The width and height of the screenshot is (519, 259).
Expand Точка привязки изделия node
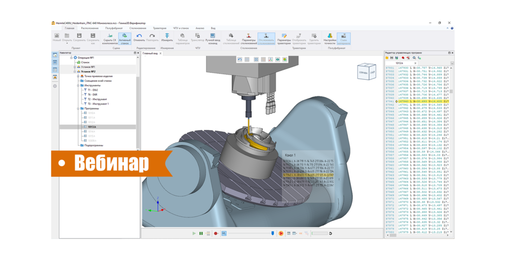(x=78, y=76)
